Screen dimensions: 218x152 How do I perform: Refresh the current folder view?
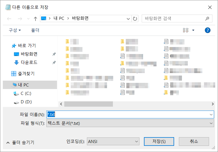[x=135, y=19]
